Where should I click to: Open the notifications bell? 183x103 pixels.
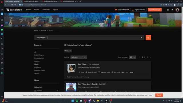point(172,10)
